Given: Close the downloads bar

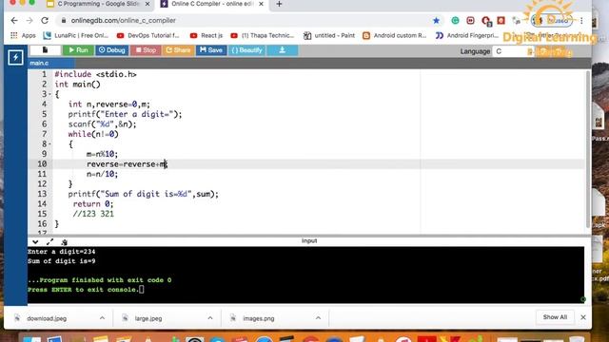Looking at the screenshot, I should 583,317.
